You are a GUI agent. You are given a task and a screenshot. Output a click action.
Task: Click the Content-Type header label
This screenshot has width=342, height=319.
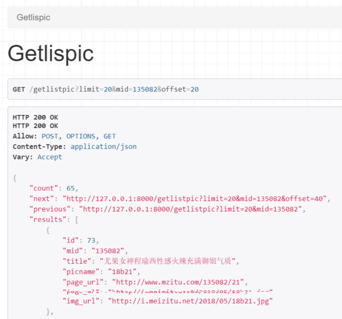tap(39, 147)
